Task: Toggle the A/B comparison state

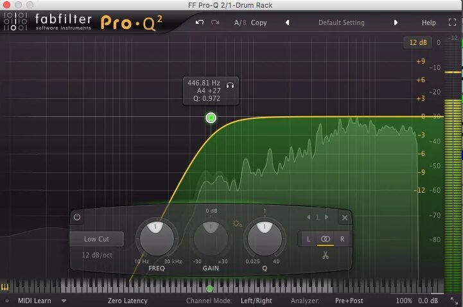Action: pyautogui.click(x=240, y=22)
